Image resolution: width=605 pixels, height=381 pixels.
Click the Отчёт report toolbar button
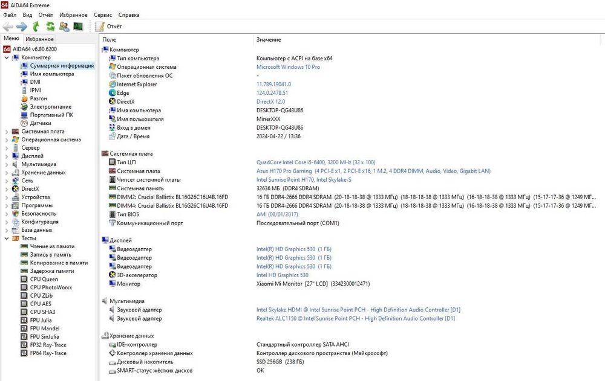(x=108, y=27)
